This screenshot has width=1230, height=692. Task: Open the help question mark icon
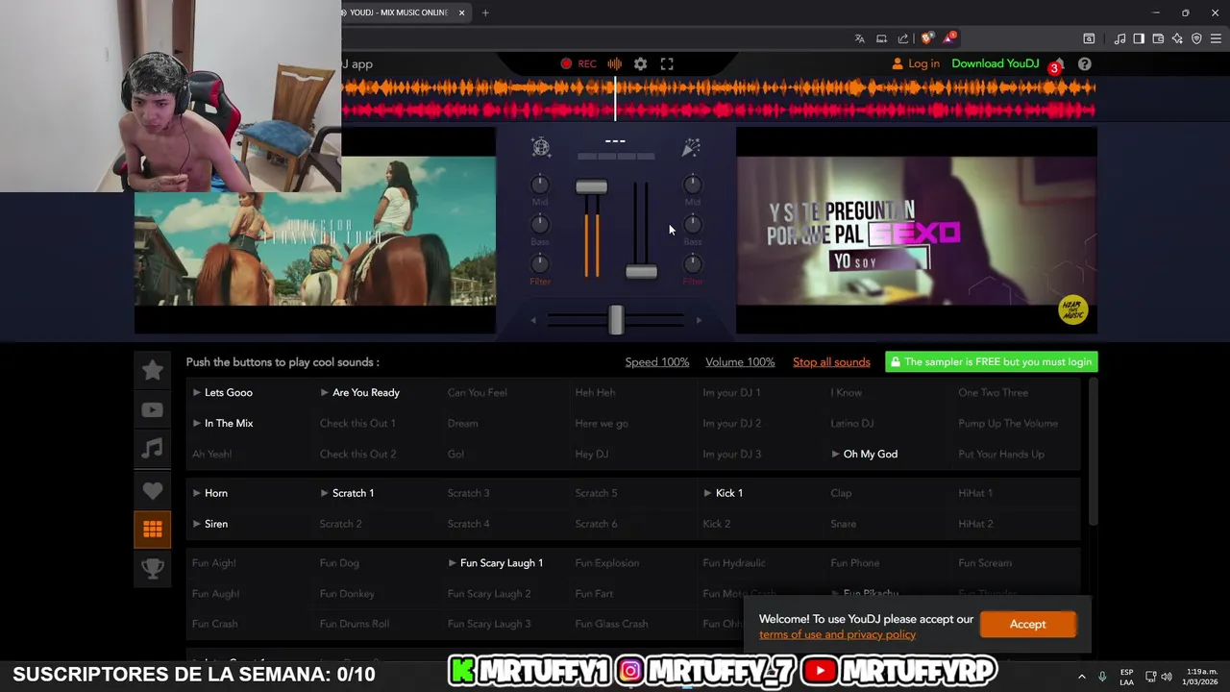coord(1084,63)
